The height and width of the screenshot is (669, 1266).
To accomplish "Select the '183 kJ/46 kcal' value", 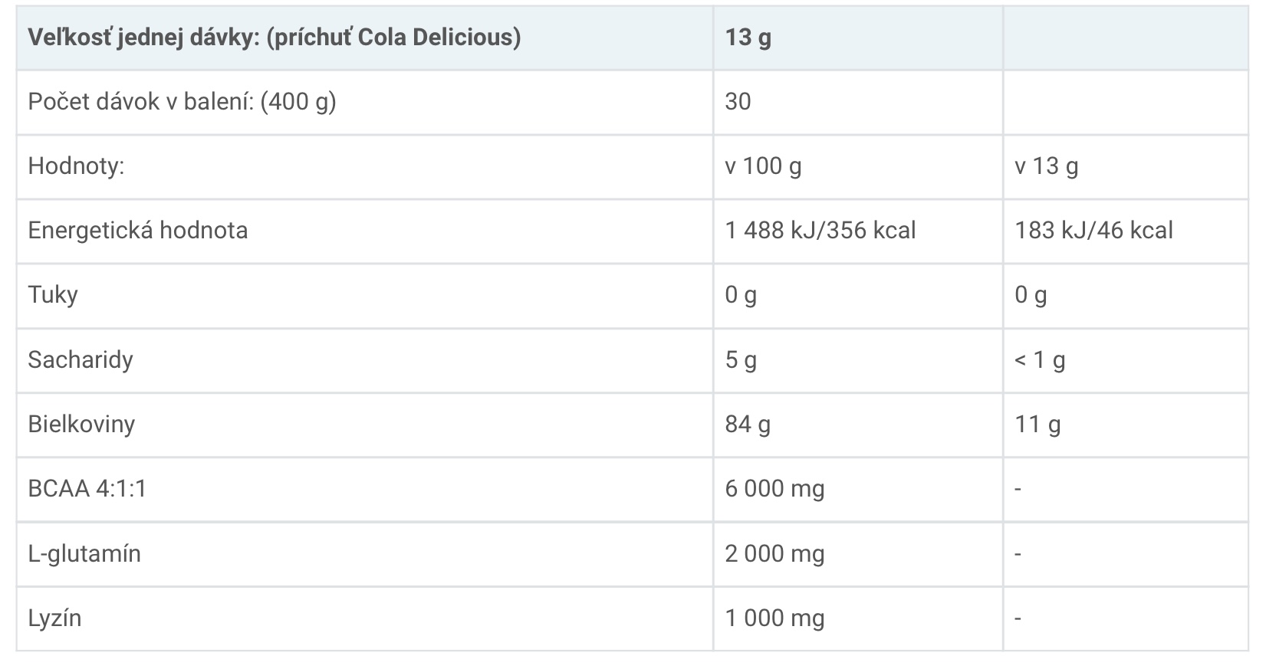I will (x=1093, y=231).
